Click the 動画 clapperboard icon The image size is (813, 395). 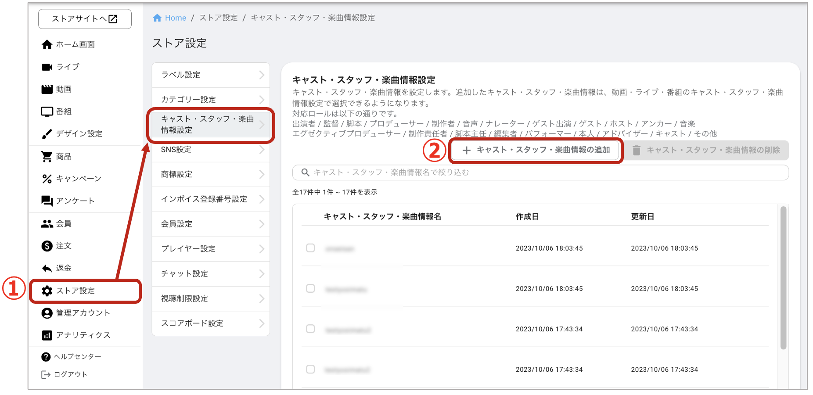(47, 89)
